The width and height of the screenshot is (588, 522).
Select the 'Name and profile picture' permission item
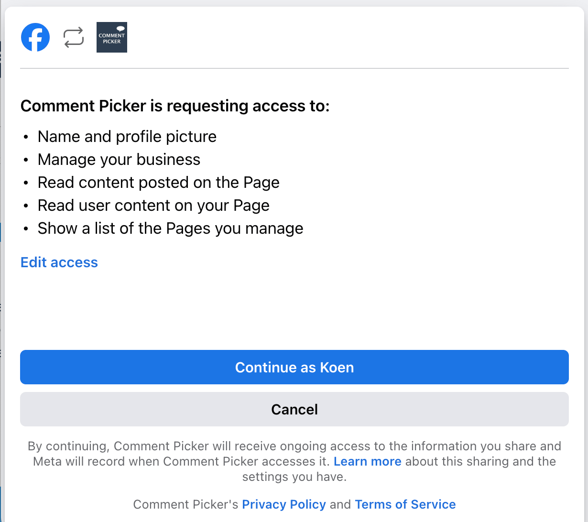click(x=127, y=136)
